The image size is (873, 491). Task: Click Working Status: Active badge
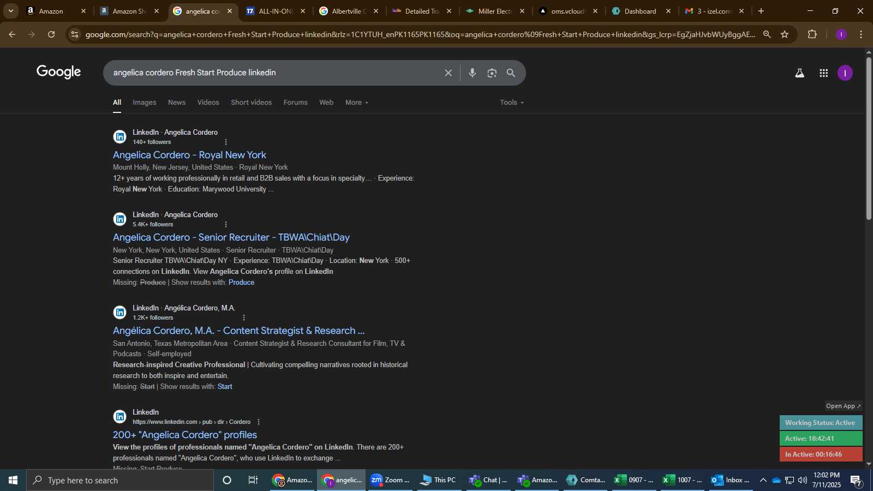[x=821, y=423]
